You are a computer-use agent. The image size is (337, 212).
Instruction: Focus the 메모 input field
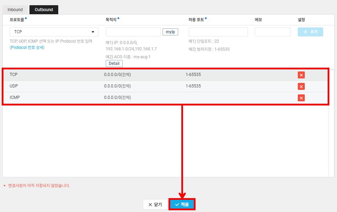[273, 32]
